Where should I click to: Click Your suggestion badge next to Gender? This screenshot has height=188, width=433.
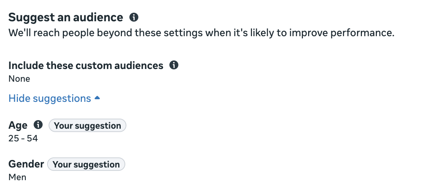(x=86, y=164)
